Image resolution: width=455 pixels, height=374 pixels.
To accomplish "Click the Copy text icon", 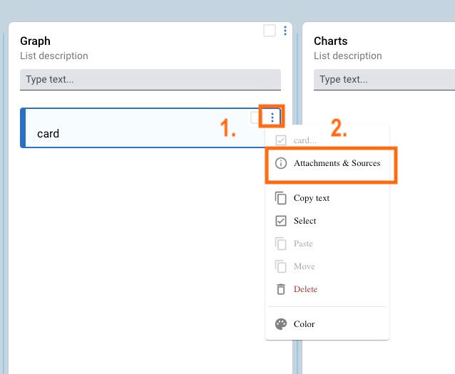I will (x=280, y=198).
